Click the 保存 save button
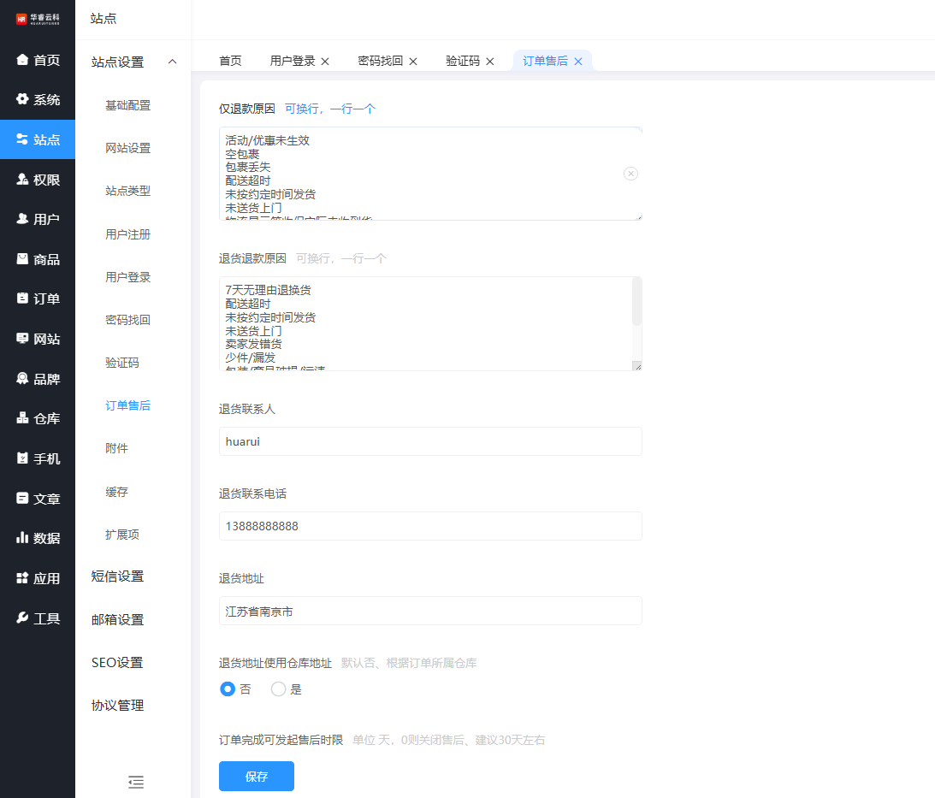Screen dimensions: 935x798 257,776
